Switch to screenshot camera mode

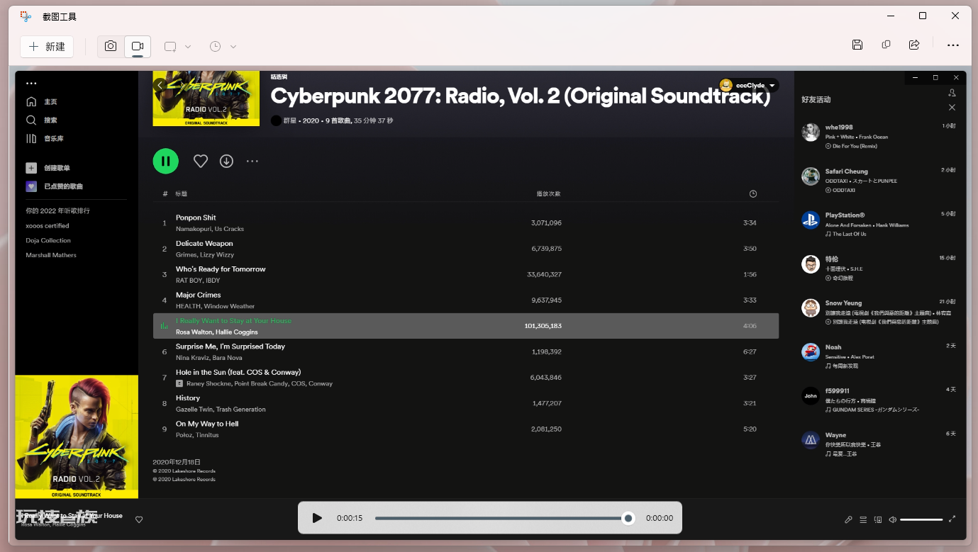pyautogui.click(x=111, y=46)
